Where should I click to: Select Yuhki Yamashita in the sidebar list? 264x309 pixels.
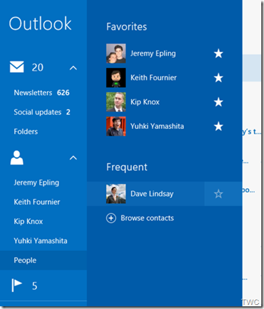click(41, 241)
